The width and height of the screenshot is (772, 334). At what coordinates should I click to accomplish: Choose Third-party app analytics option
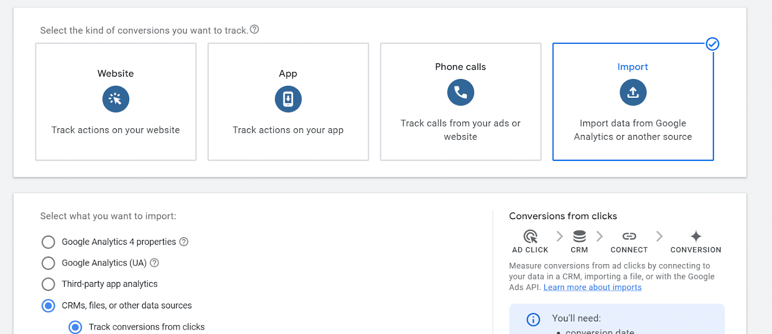(x=48, y=284)
